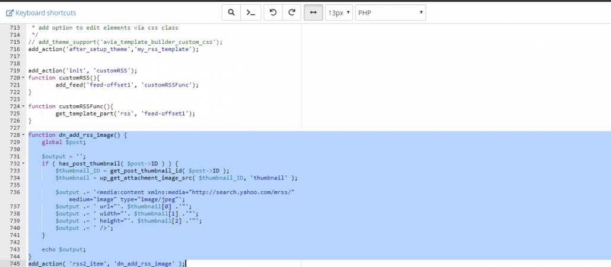
Task: Fold the dn_add_rss_image function at line 728
Action: pyautogui.click(x=23, y=135)
